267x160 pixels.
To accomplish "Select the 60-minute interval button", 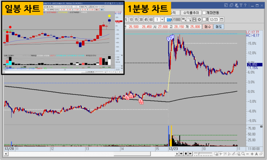I will coord(151,20).
